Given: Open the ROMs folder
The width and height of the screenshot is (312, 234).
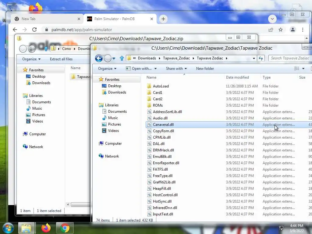Looking at the screenshot, I should point(158,105).
